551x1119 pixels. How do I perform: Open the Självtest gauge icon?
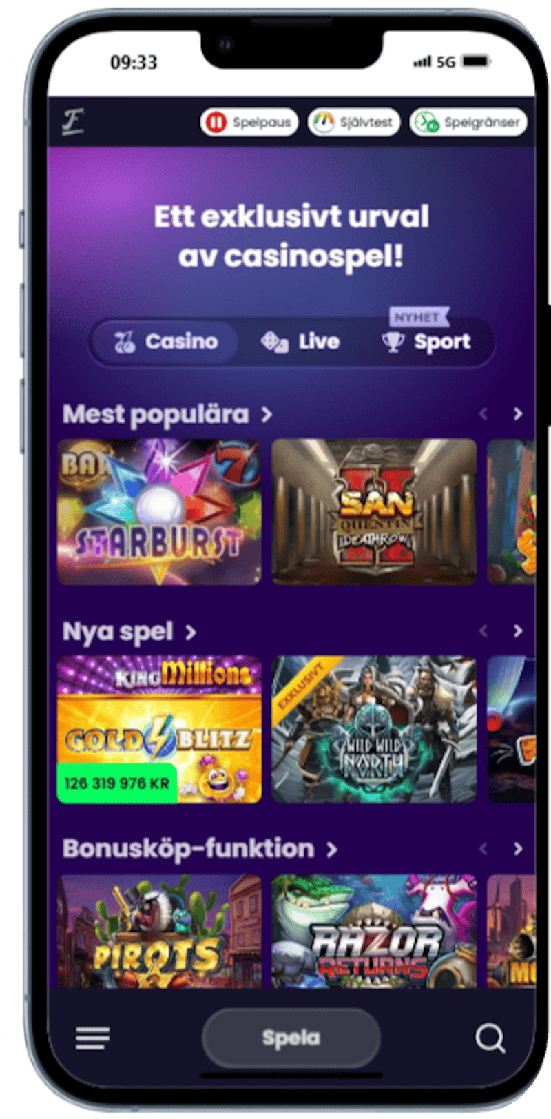[324, 123]
